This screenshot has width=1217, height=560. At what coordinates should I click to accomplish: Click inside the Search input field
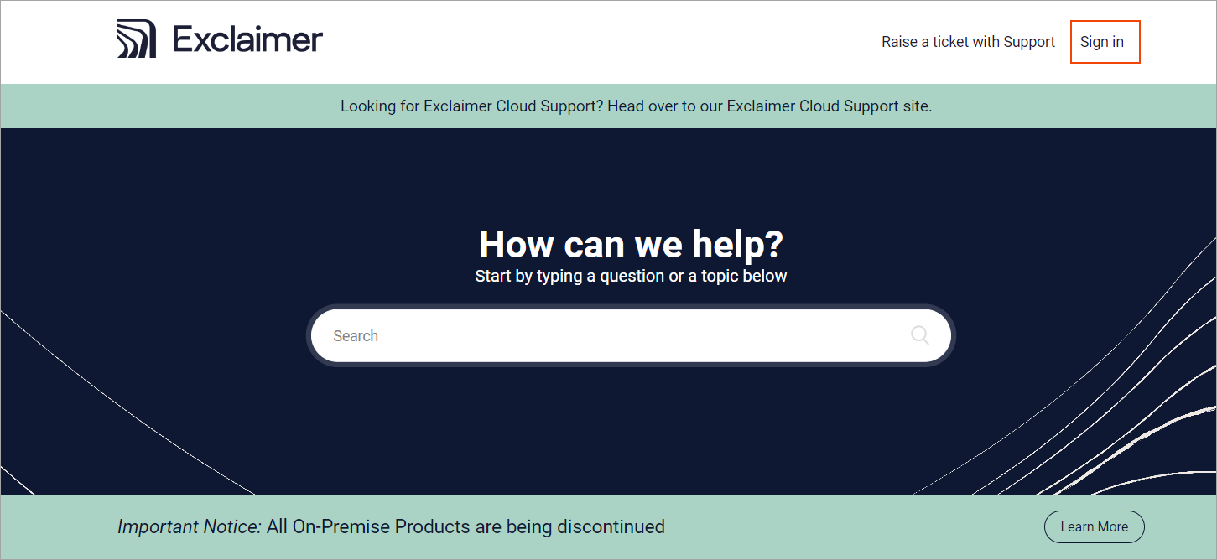coord(587,335)
